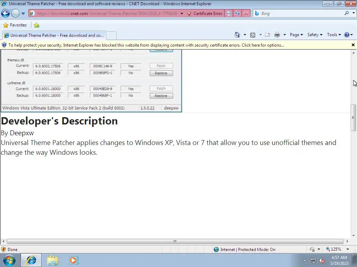The width and height of the screenshot is (357, 267).
Task: Click the vertical scrollbar up arrow
Action: coord(354,53)
